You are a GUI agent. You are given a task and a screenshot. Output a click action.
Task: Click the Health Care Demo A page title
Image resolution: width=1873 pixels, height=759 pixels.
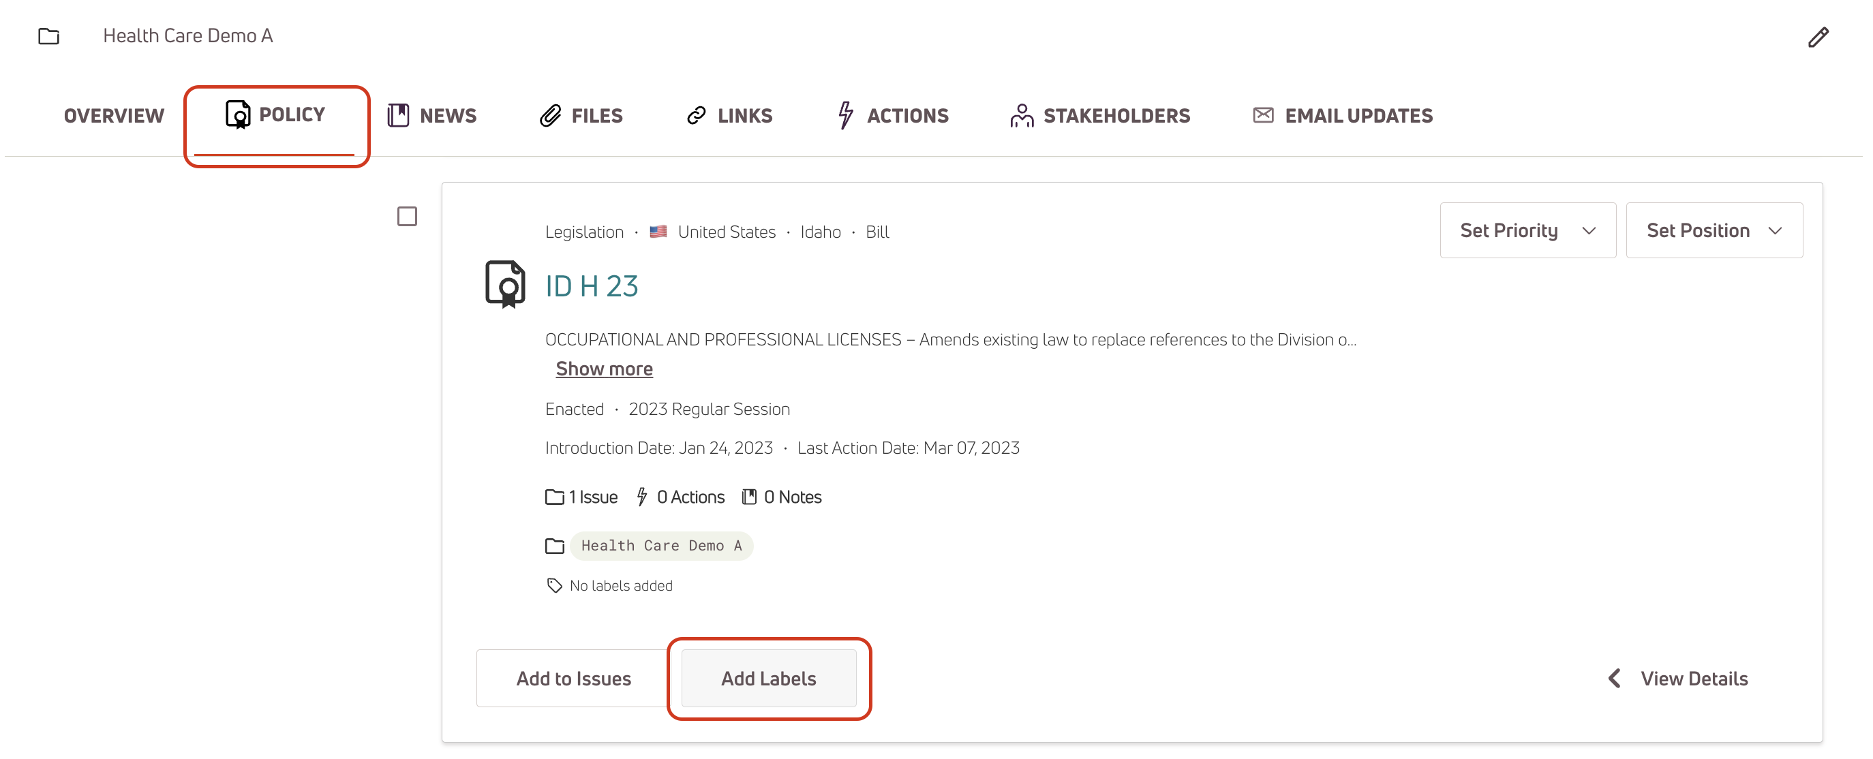point(187,35)
